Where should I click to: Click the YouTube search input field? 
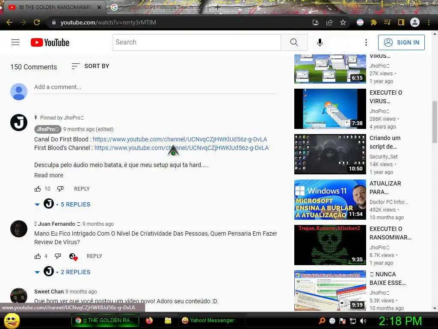click(197, 42)
